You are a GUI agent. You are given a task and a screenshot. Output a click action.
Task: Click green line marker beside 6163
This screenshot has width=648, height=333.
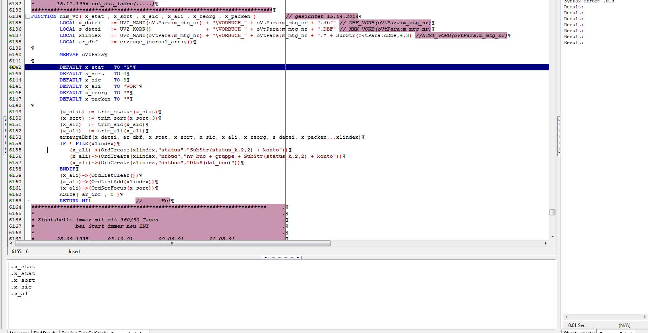pos(10,201)
